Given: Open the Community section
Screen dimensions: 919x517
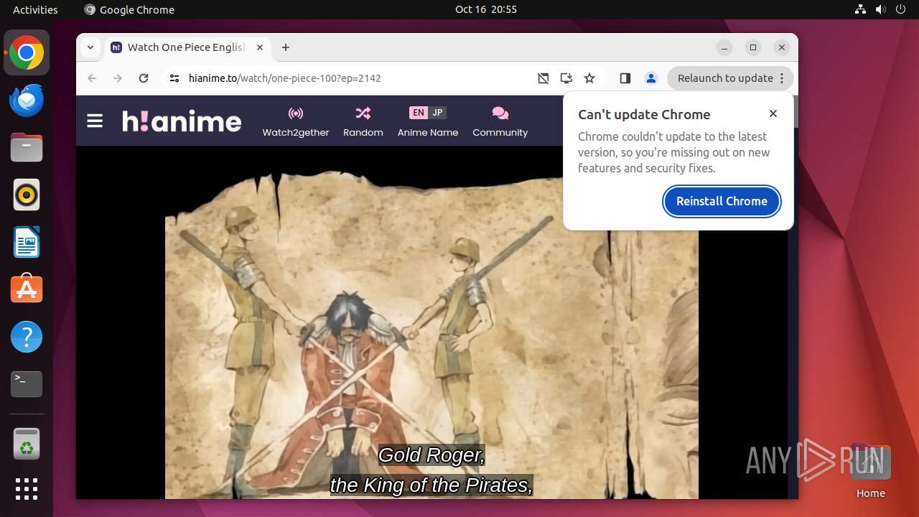Looking at the screenshot, I should [x=500, y=121].
